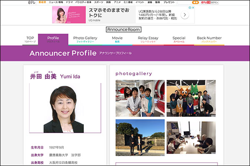Open the 番組表 program guide link
This screenshot has height=166, width=250.
pos(42,2)
